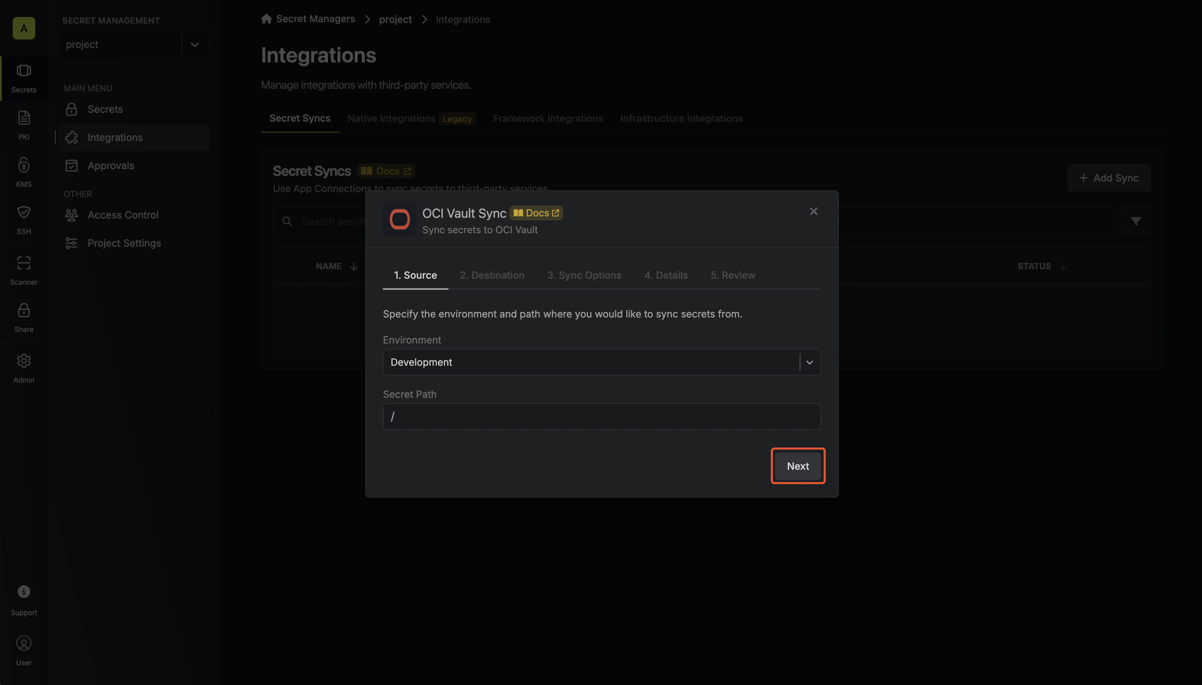Sort by the STATUS column arrow
This screenshot has width=1202, height=685.
click(1063, 266)
